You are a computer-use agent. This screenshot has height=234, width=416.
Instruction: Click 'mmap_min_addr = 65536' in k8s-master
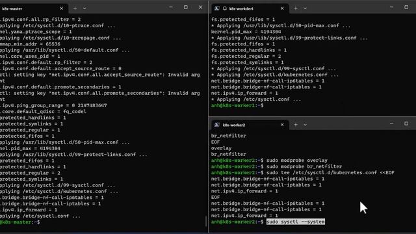click(31, 44)
